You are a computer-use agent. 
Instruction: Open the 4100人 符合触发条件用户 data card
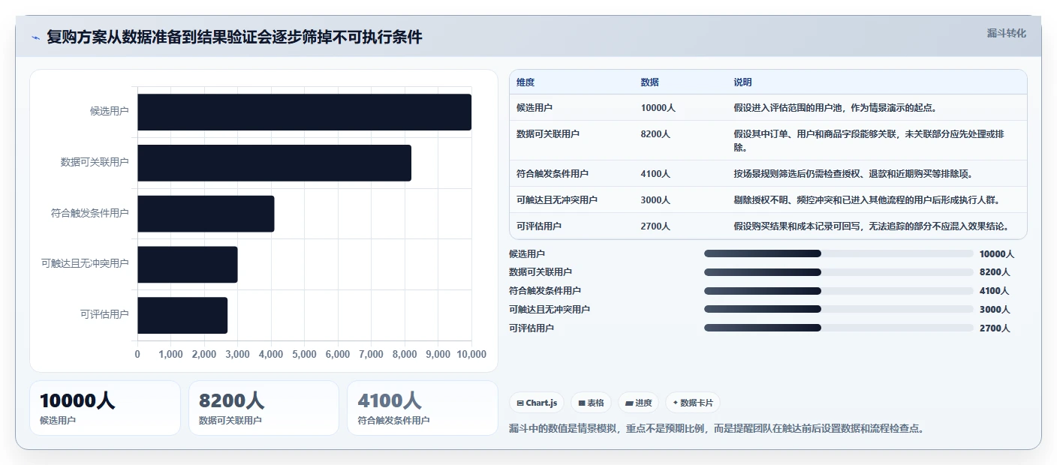pyautogui.click(x=423, y=408)
